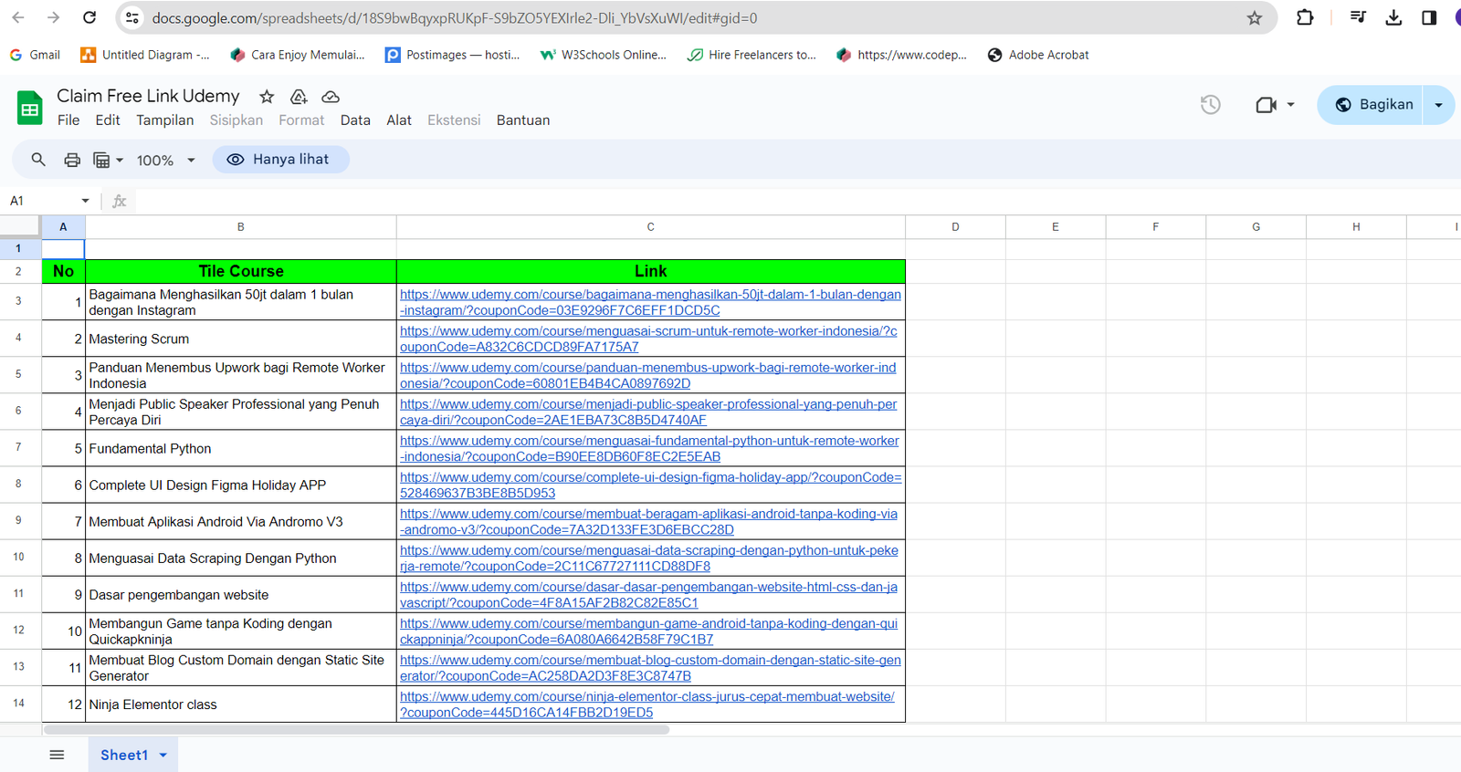Select column C header

point(651,227)
